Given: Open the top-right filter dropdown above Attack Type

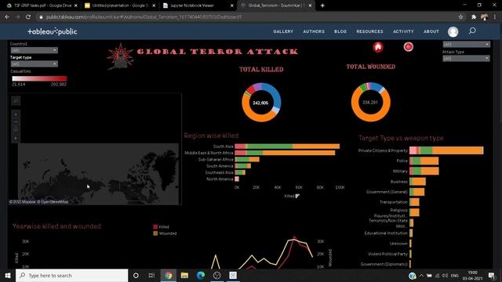Looking at the screenshot, I should tap(466, 45).
